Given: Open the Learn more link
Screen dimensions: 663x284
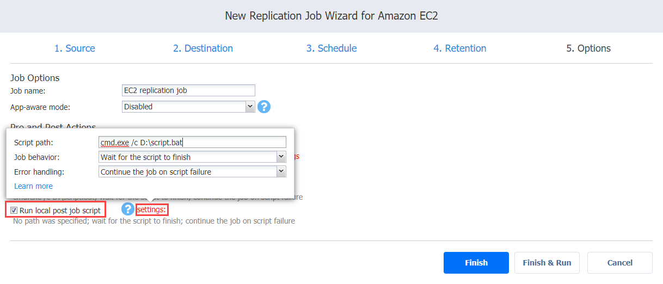Looking at the screenshot, I should [33, 186].
